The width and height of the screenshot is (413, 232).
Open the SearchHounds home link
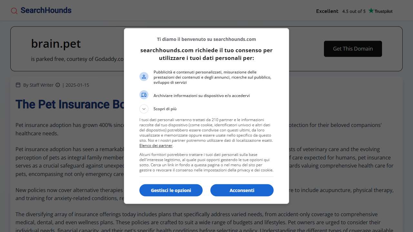41,11
